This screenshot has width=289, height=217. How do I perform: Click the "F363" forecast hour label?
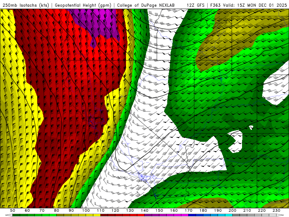pos(215,5)
